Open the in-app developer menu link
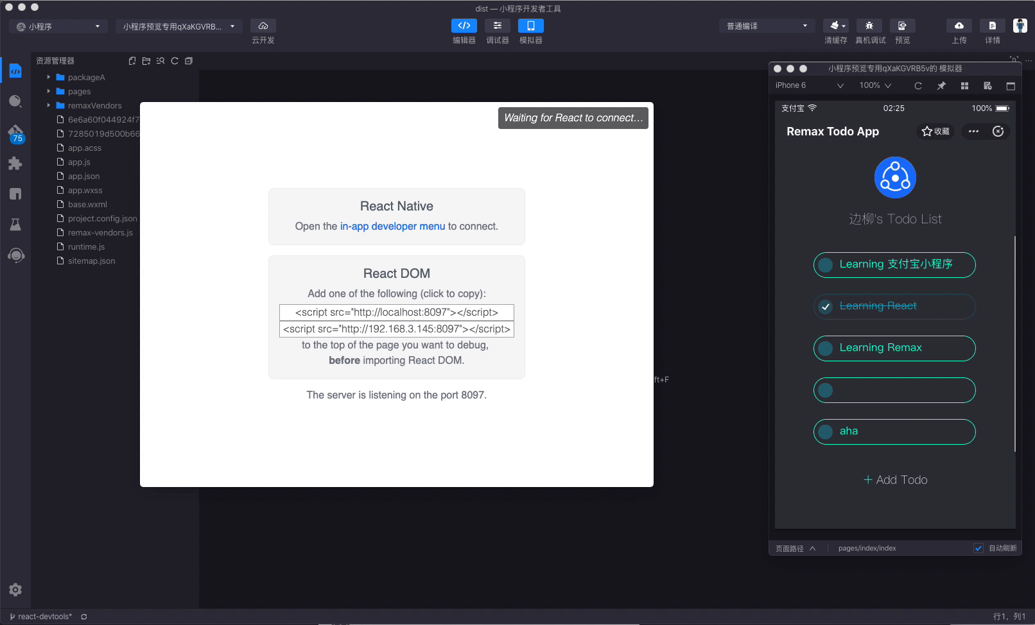Viewport: 1035px width, 625px height. pos(392,227)
